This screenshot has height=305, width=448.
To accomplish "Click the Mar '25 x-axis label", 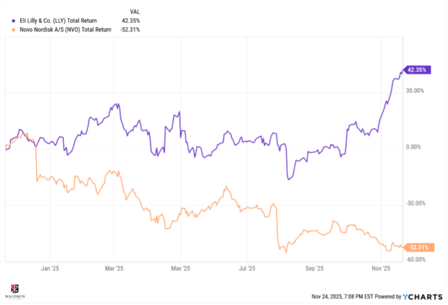I will click(114, 269).
